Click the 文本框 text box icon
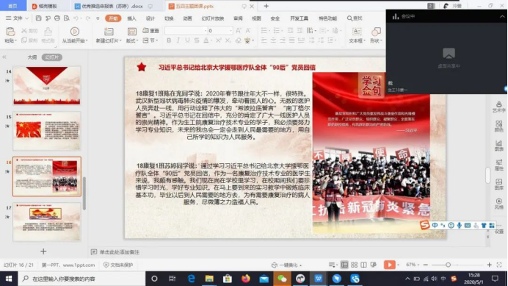This screenshot has width=508, height=286. [357, 32]
